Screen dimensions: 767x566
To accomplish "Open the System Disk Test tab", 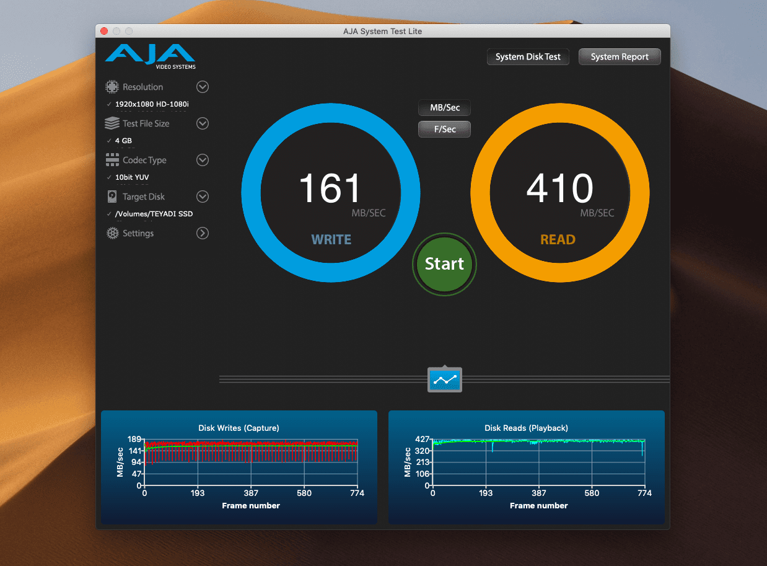I will point(528,57).
